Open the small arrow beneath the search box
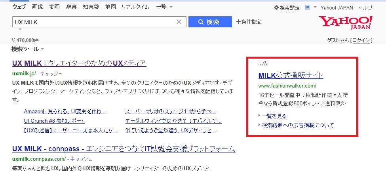 point(20,29)
